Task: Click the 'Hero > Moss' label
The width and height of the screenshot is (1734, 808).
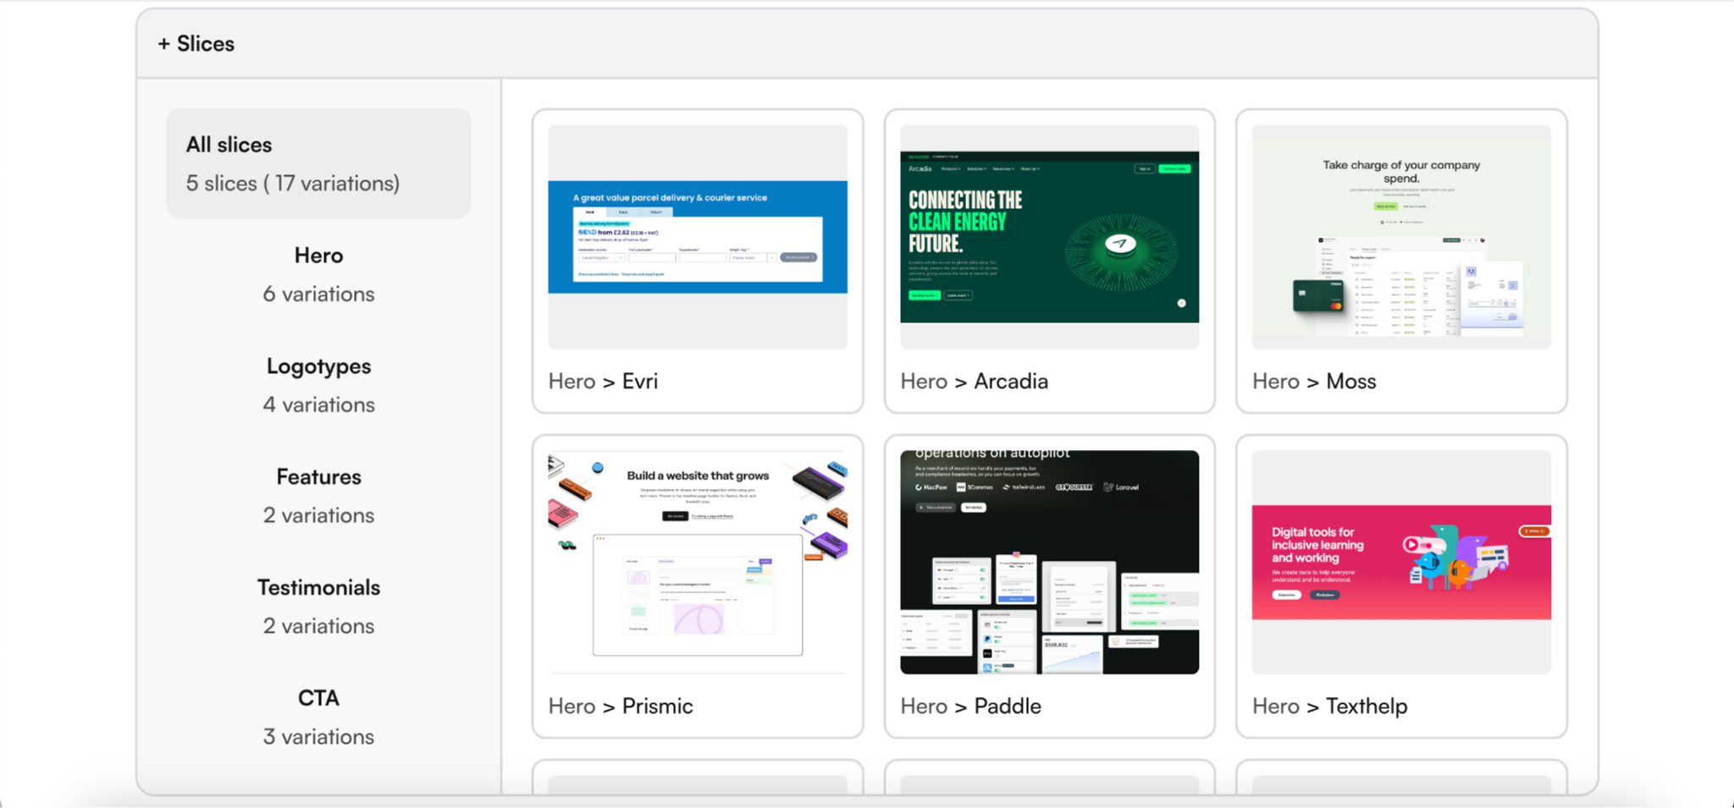Action: (x=1314, y=382)
